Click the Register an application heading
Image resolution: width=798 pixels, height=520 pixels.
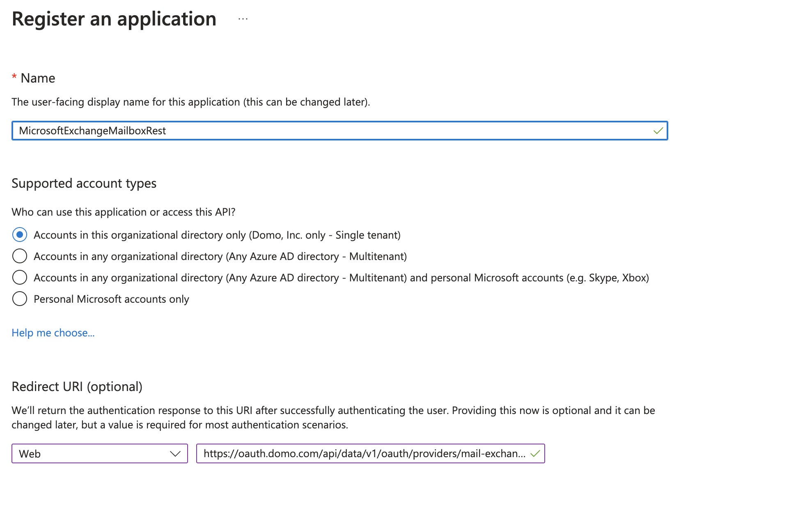114,19
